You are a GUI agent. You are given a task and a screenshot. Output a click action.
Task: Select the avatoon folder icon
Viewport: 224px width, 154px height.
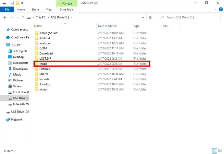click(37, 43)
